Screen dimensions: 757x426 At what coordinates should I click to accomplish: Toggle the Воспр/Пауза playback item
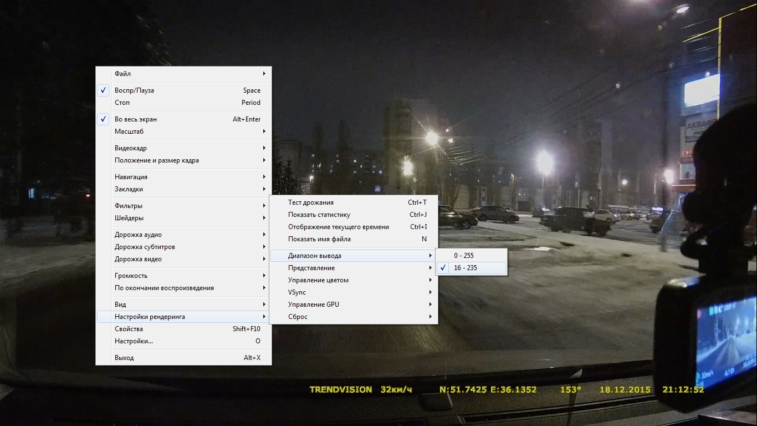pos(134,90)
